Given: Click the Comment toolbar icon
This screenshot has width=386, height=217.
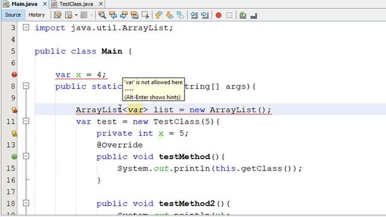Looking at the screenshot, I should pos(242,15).
